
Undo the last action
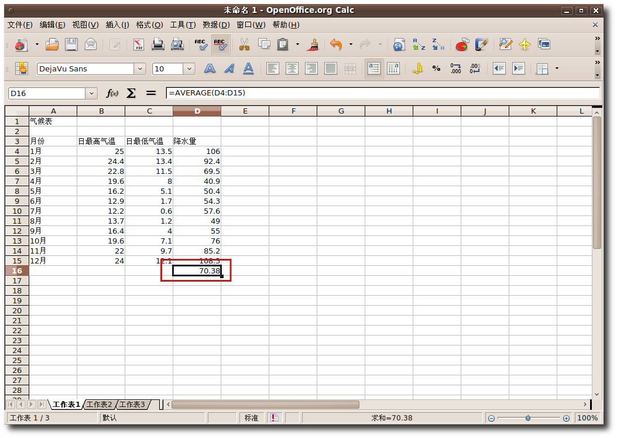click(336, 45)
